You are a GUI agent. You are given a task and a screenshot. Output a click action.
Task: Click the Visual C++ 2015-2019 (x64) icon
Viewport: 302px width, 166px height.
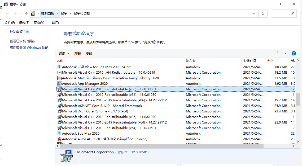click(x=59, y=122)
